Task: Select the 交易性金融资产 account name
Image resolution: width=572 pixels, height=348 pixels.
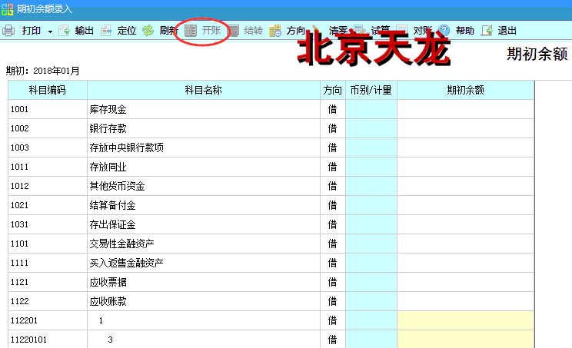Action: tap(121, 244)
